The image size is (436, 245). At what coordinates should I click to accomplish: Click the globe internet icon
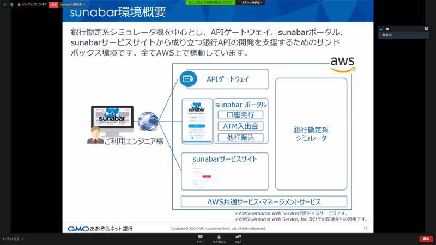[148, 121]
